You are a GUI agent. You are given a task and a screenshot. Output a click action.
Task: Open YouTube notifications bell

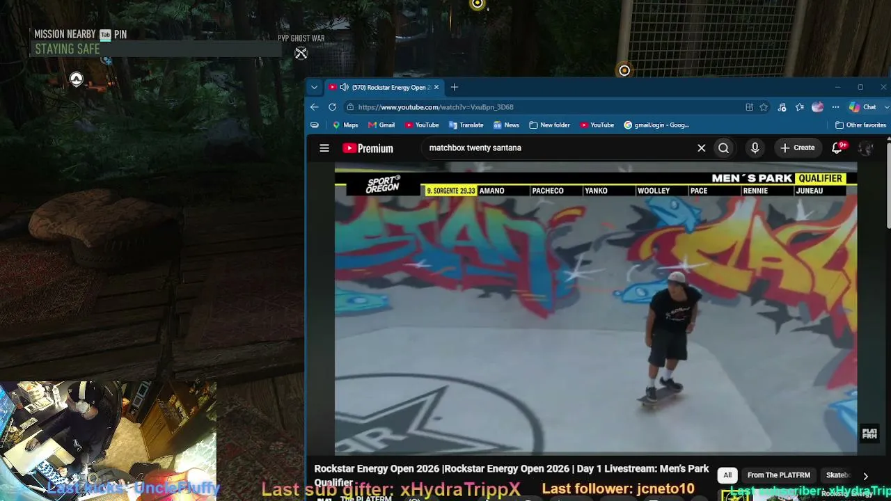(x=837, y=148)
